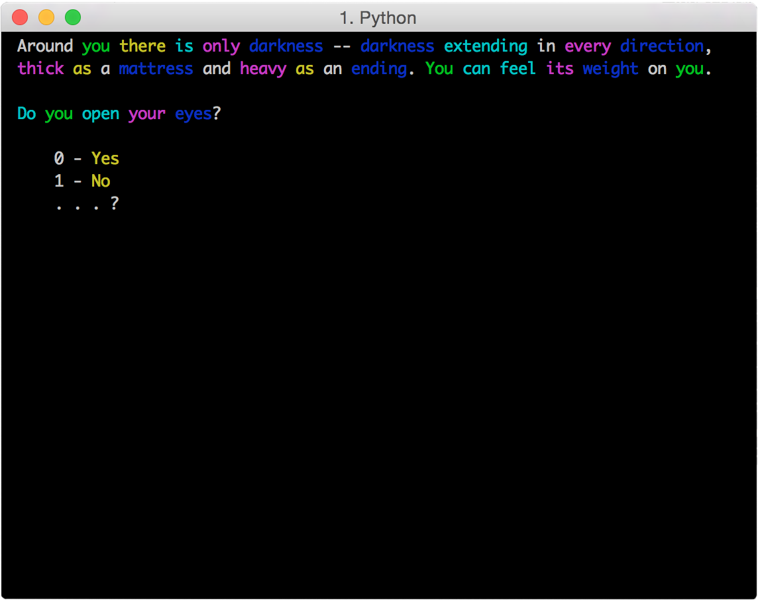Select the 'No' option text

[101, 181]
